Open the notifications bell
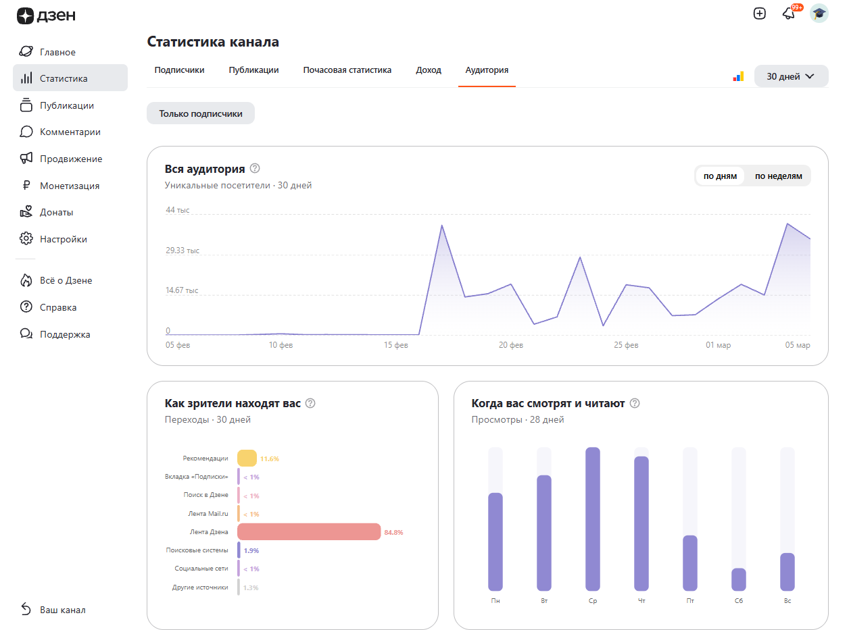The image size is (849, 630). (x=788, y=14)
